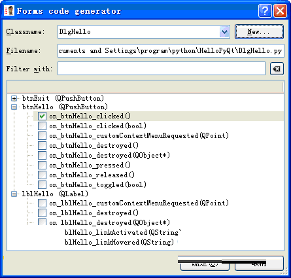The width and height of the screenshot is (291, 278).
Task: Click the title bar help question icon
Action: click(x=265, y=10)
